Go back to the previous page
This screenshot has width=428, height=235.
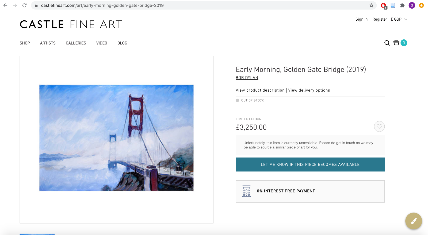[x=5, y=5]
